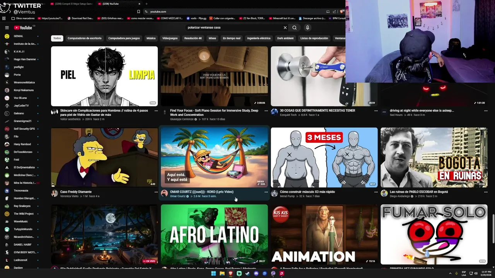Select the Videojuegos filter chip
This screenshot has height=278, width=495.
170,38
